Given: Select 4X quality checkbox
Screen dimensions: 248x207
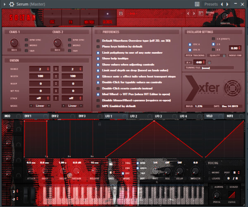Looking at the screenshot, I should 213,50.
